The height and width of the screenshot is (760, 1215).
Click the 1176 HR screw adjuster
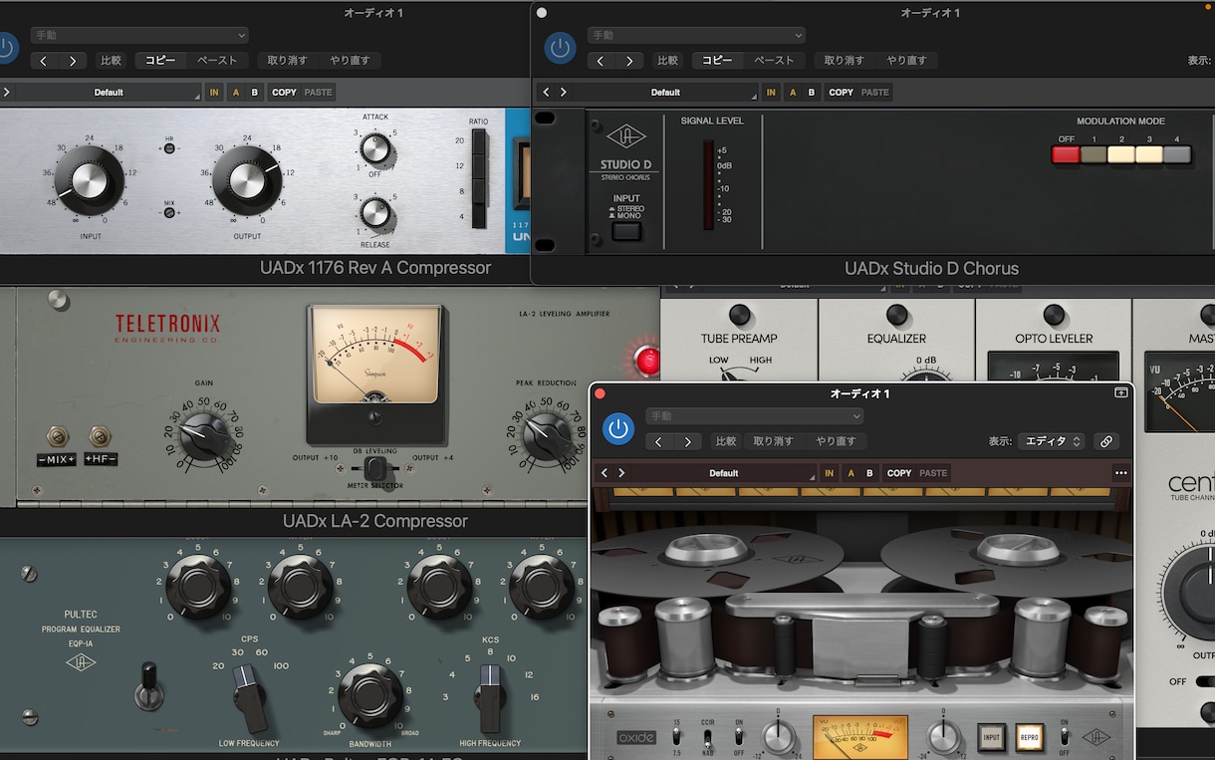(x=169, y=148)
